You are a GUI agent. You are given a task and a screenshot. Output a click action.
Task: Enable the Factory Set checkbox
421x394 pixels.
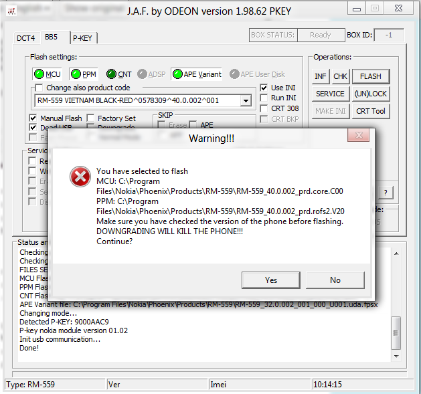click(90, 118)
